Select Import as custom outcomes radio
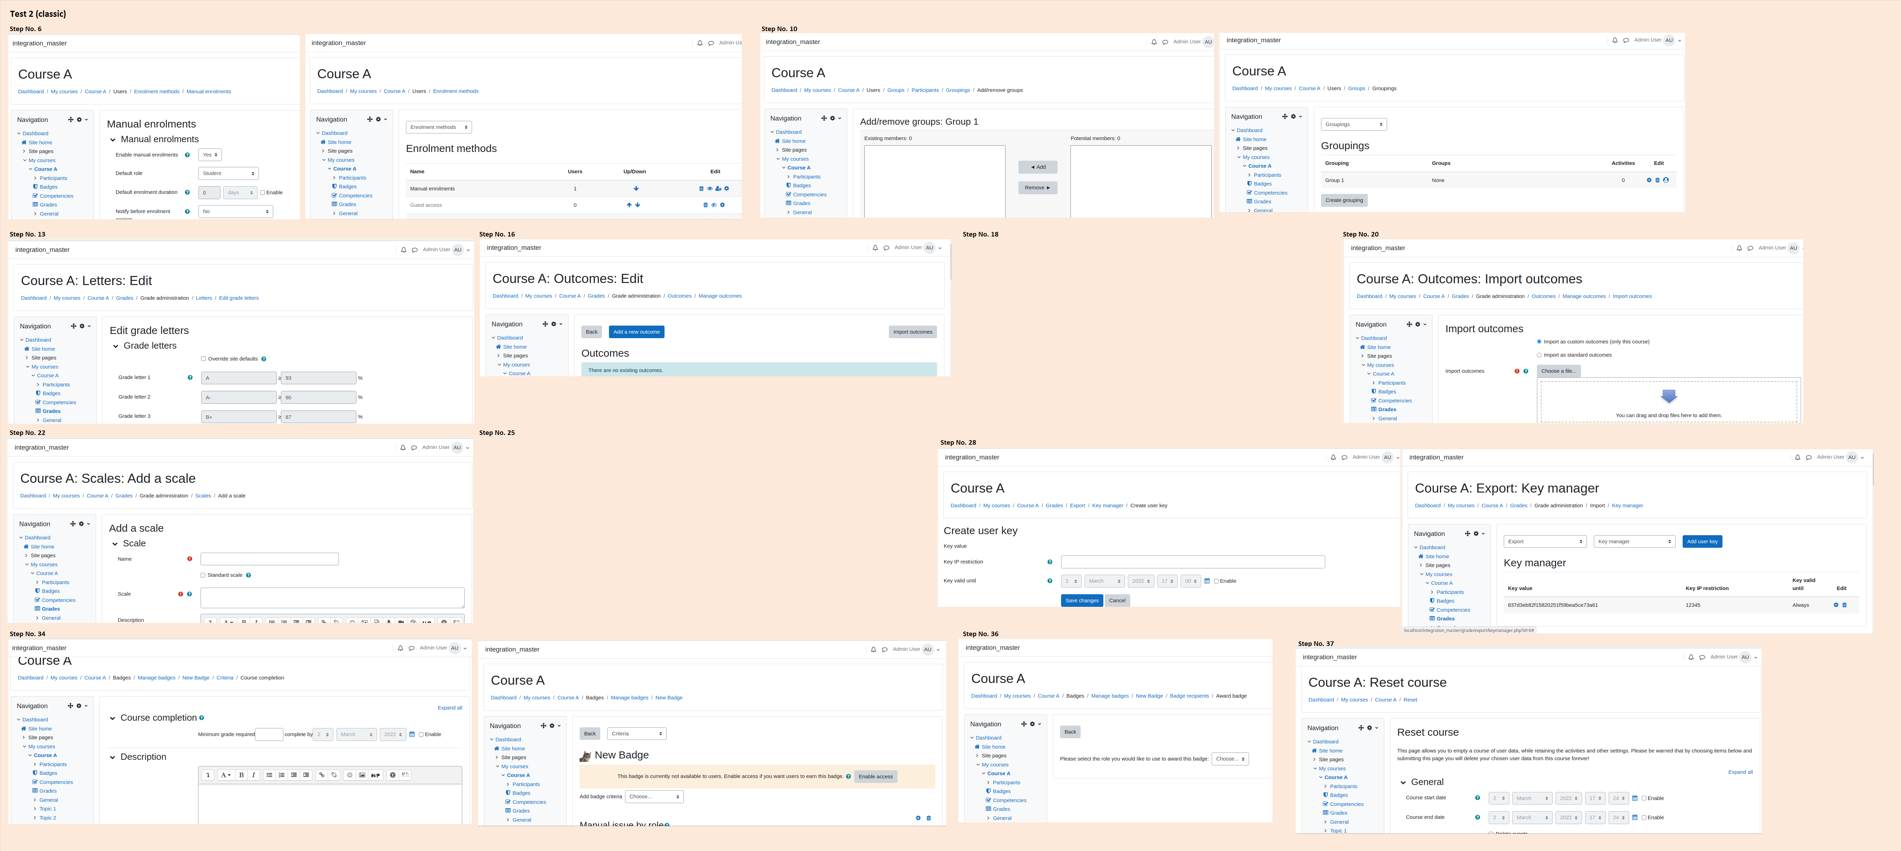This screenshot has height=851, width=1901. tap(1539, 342)
